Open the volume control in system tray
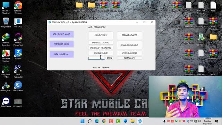 point(199,121)
